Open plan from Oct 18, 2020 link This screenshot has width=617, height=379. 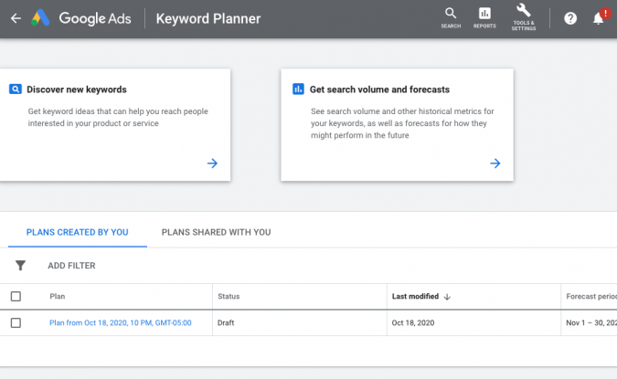(x=121, y=322)
